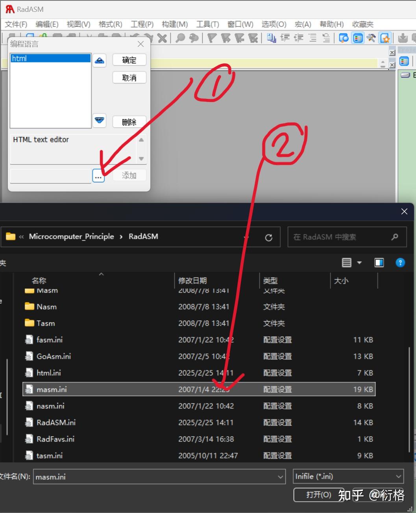The height and width of the screenshot is (513, 416).
Task: Toggle the preview pane icon in file dialog
Action: (x=379, y=262)
